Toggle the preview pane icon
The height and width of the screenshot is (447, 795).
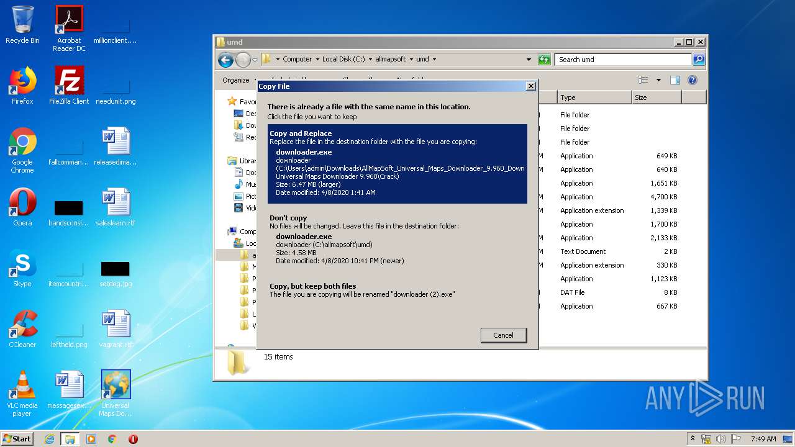pos(675,80)
